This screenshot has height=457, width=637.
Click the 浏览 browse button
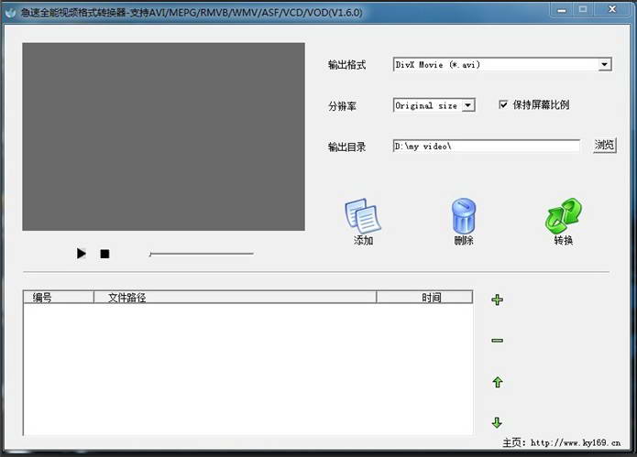click(604, 145)
